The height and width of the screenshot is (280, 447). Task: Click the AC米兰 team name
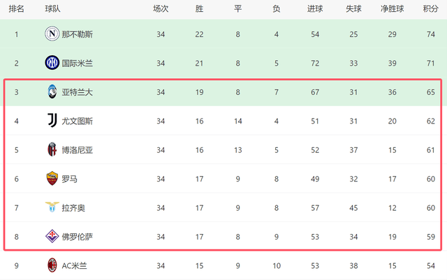pyautogui.click(x=77, y=265)
